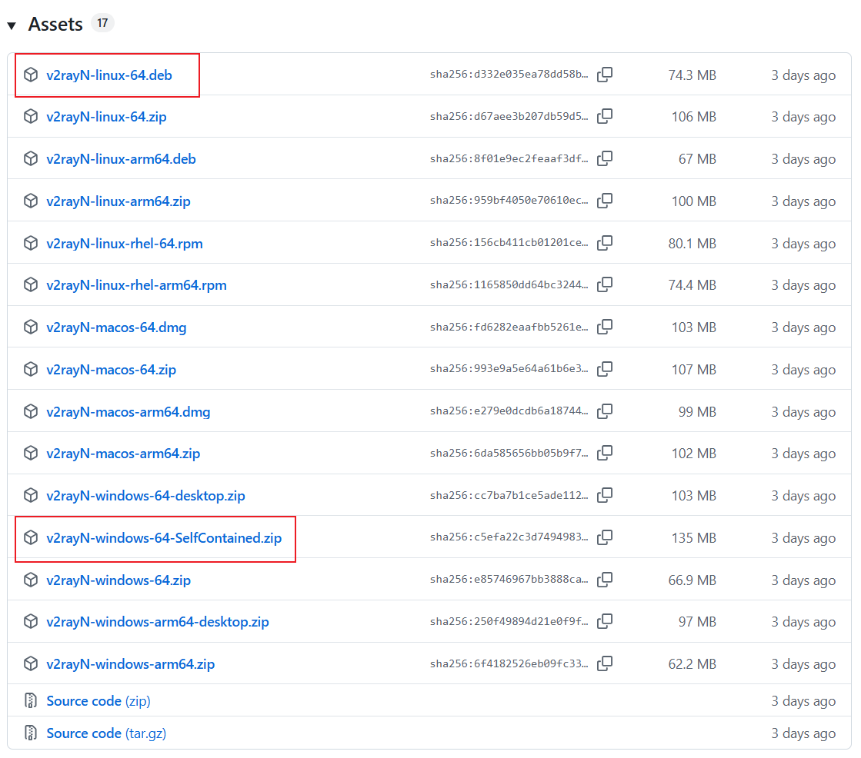This screenshot has width=861, height=758.
Task: Open v2rayN-windows-64.zip download link
Action: (x=118, y=580)
